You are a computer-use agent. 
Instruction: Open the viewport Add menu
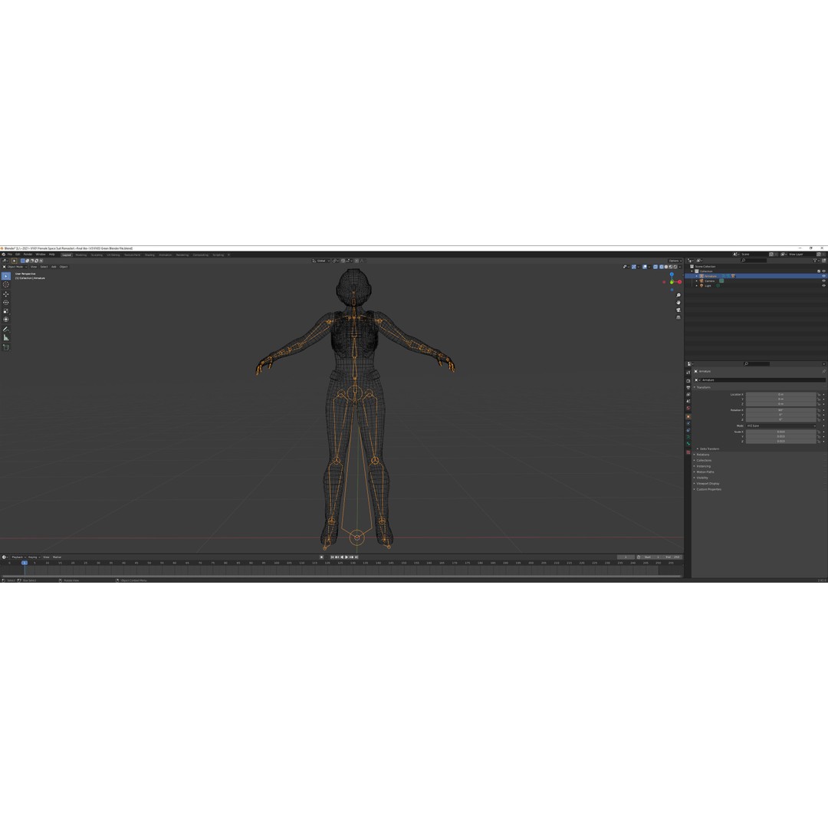54,267
